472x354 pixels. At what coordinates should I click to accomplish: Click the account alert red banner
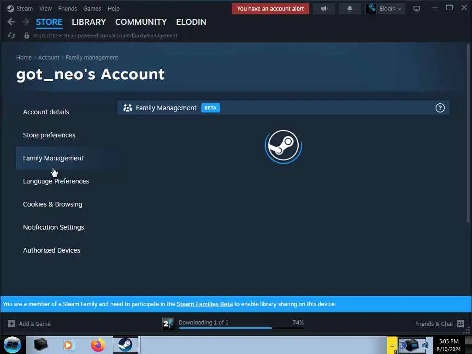(270, 8)
